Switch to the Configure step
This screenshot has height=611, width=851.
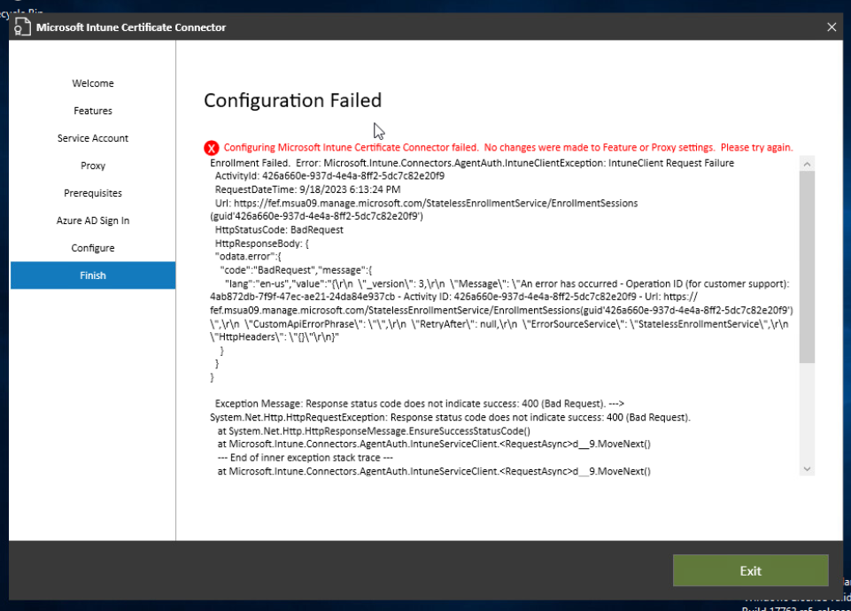pos(92,247)
